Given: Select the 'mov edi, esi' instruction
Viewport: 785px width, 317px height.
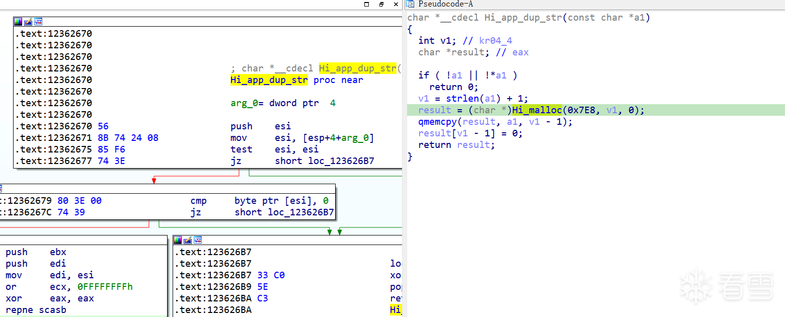Looking at the screenshot, I should (50, 275).
